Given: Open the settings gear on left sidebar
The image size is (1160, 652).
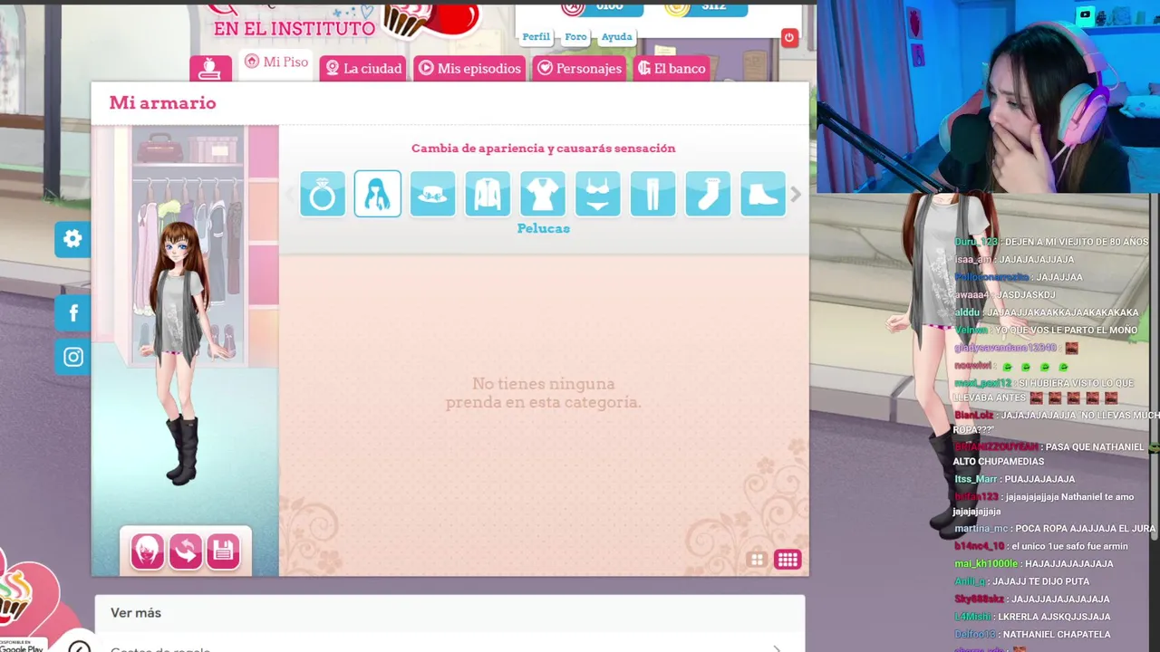Looking at the screenshot, I should tap(72, 239).
